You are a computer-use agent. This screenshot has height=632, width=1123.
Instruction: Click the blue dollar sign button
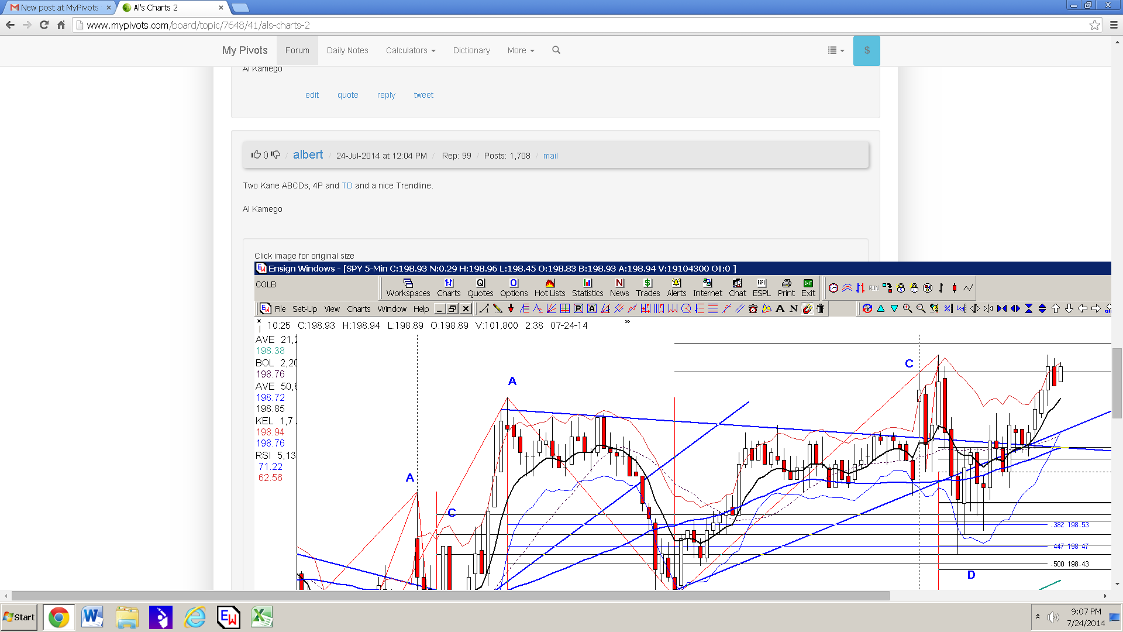pos(866,51)
